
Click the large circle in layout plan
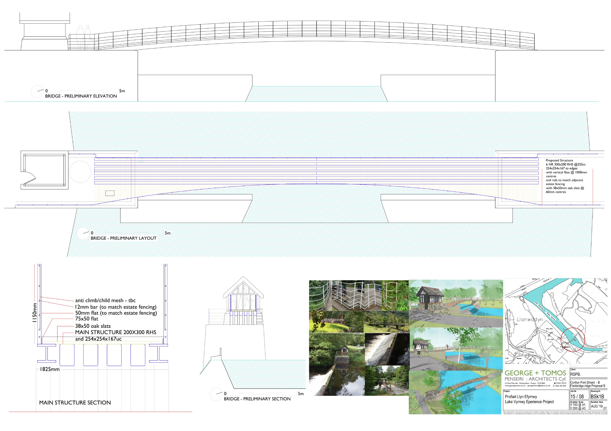coord(80,172)
